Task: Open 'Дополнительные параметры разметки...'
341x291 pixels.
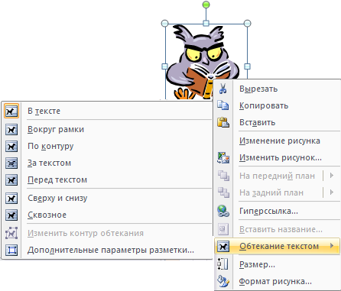Action: point(107,251)
